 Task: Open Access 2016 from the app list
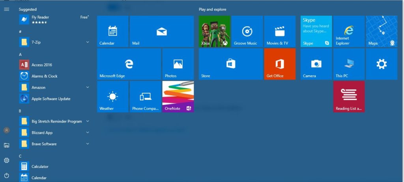pyautogui.click(x=54, y=65)
